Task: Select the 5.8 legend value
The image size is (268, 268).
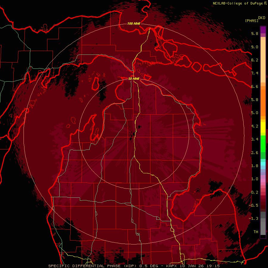Action: coord(255,100)
